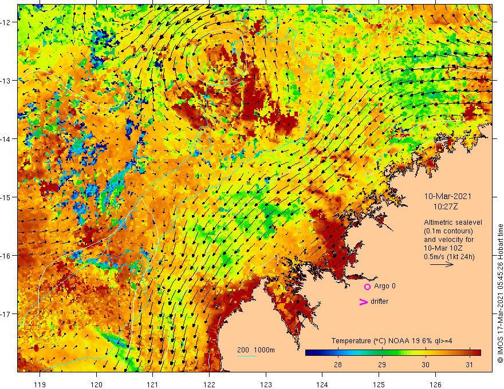Click latitude axis label -16
This screenshot has height=389, width=504.
(6, 256)
